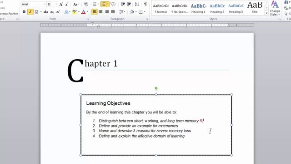
Task: Click the Sort icon
Action: [137, 4]
